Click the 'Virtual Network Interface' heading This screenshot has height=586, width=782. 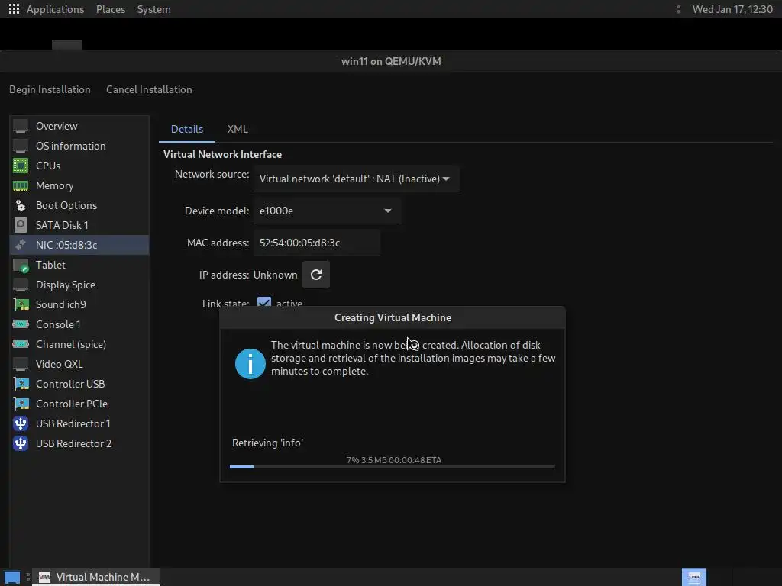pyautogui.click(x=222, y=154)
